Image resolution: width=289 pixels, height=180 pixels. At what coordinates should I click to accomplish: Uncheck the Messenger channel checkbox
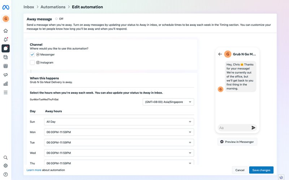click(x=33, y=54)
